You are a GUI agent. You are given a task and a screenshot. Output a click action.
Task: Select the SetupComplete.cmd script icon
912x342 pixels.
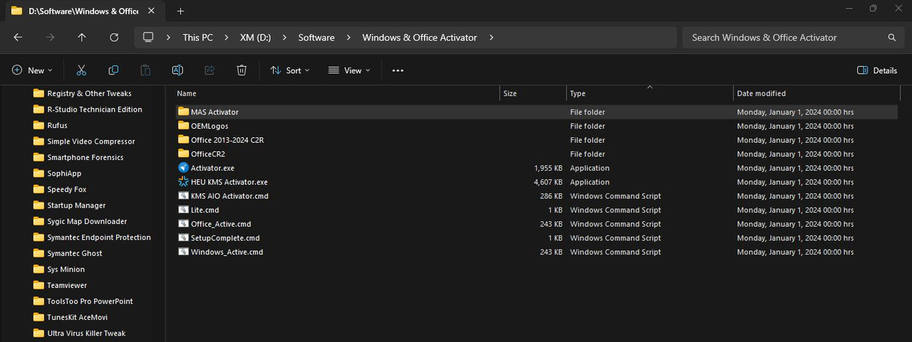tap(184, 238)
